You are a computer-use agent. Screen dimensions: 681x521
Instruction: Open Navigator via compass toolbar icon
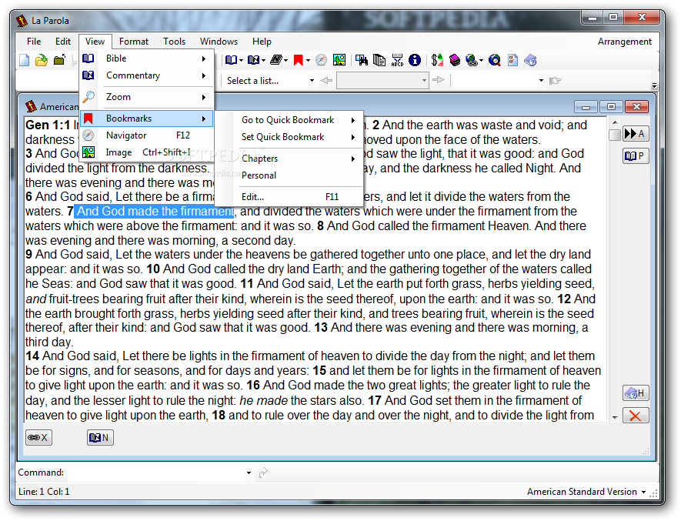point(321,60)
